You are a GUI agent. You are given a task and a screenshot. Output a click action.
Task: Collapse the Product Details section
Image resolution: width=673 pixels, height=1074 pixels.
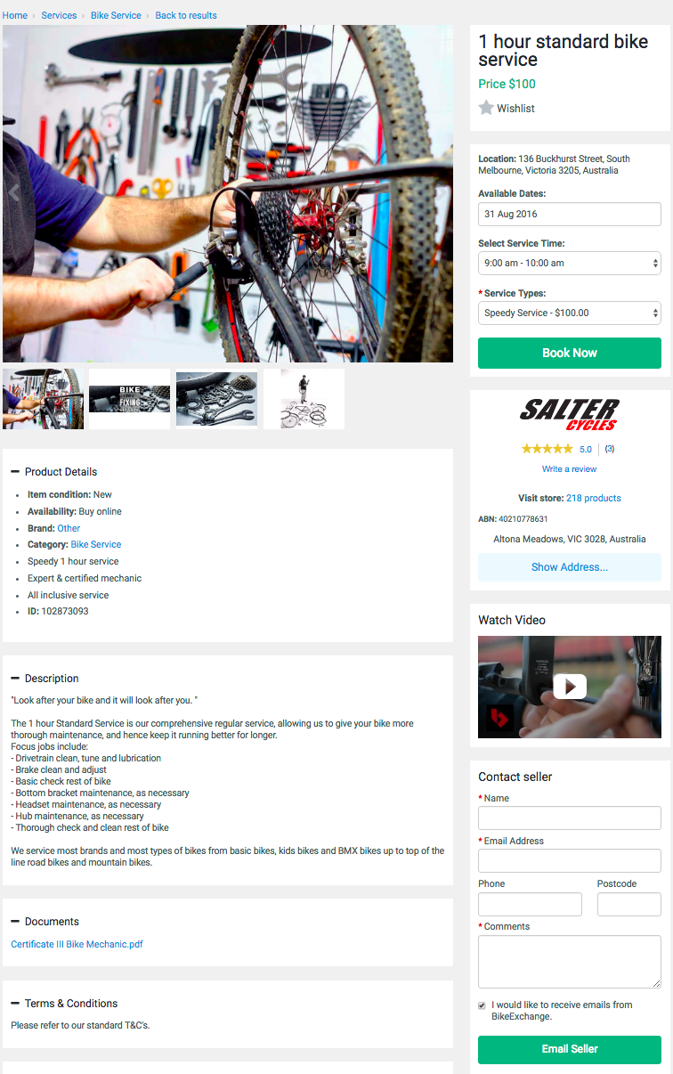click(15, 472)
